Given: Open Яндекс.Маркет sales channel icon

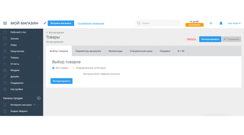Looking at the screenshot, I should pyautogui.click(x=5, y=111).
